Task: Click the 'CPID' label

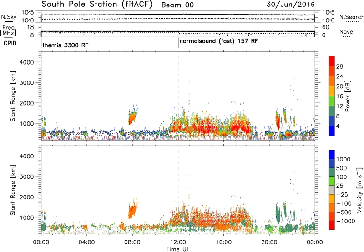Action: click(10, 43)
